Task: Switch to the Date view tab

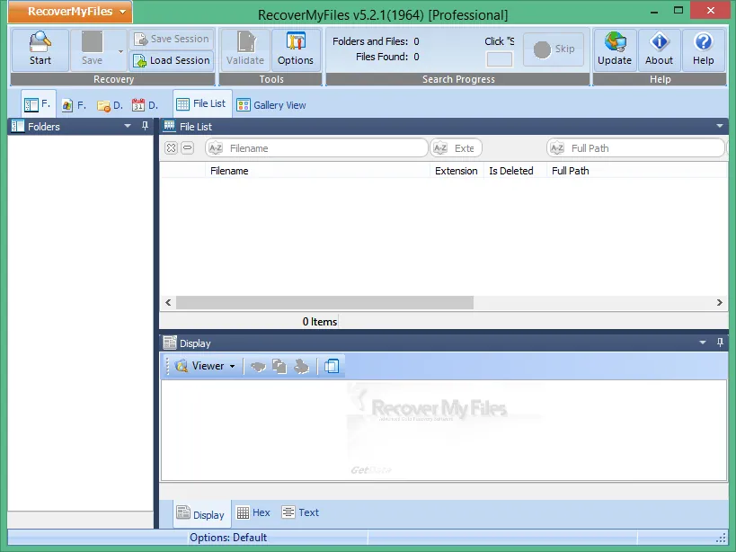Action: click(x=145, y=105)
